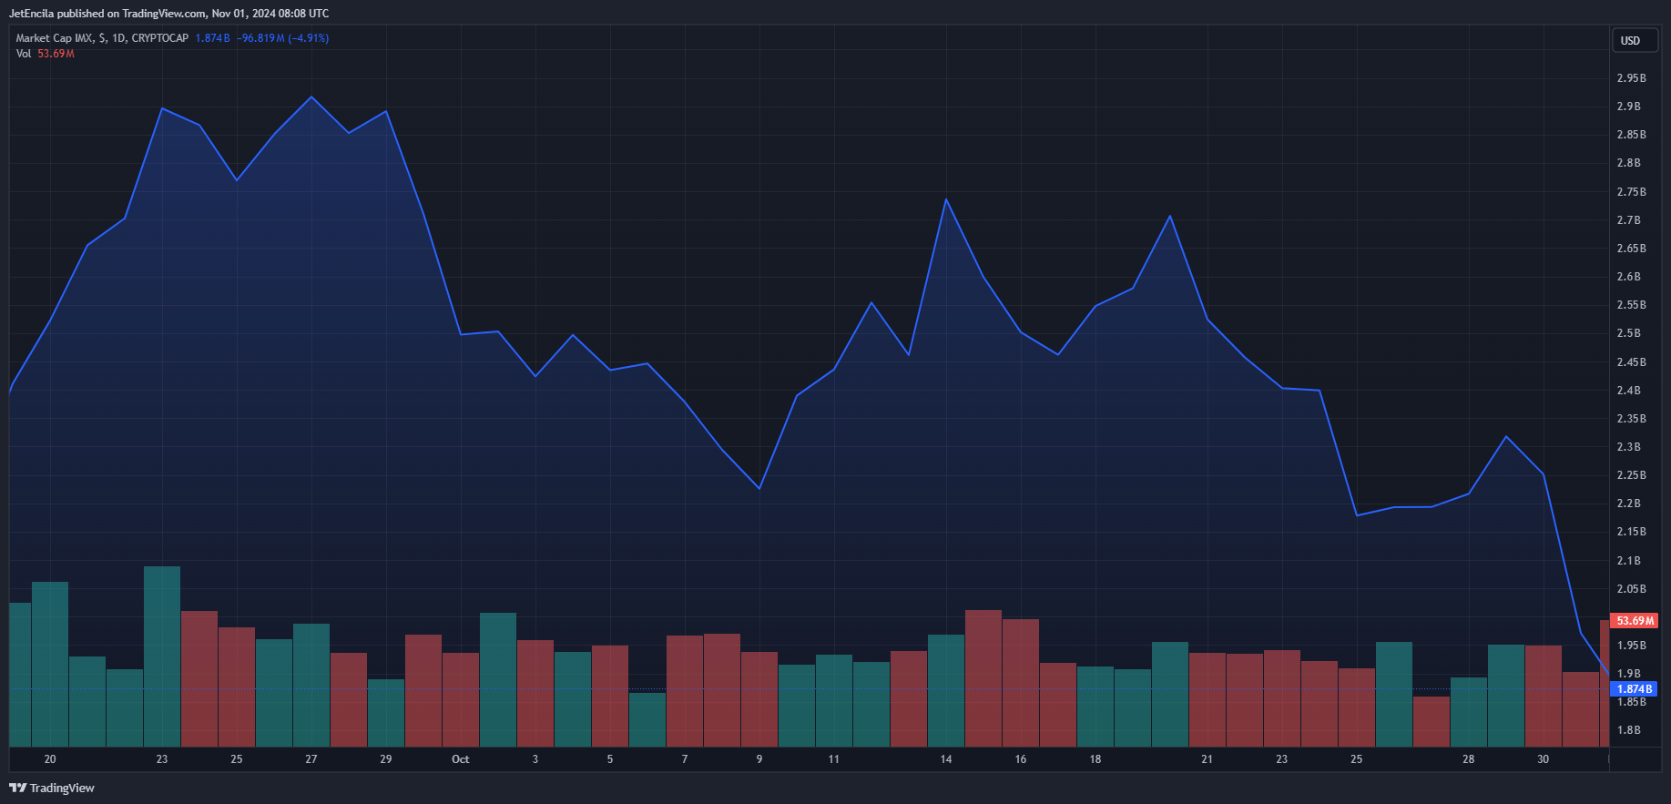The height and width of the screenshot is (804, 1671).
Task: Click the 2.75B price axis label
Action: (1631, 192)
